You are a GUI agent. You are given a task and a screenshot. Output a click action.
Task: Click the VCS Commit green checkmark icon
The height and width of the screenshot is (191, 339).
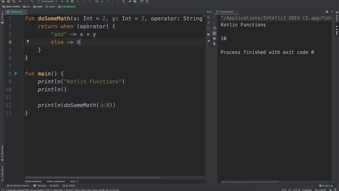point(108,1)
